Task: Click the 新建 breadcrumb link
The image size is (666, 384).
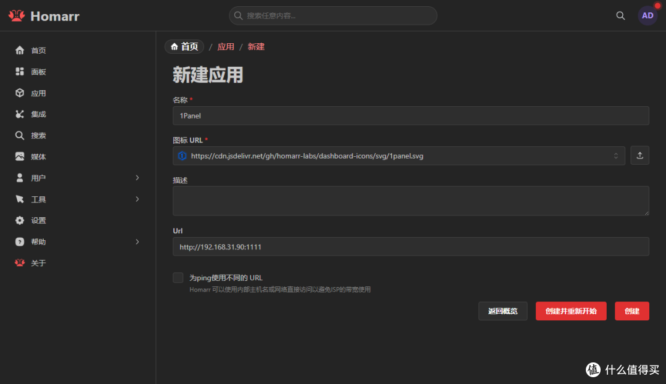Action: pos(256,47)
